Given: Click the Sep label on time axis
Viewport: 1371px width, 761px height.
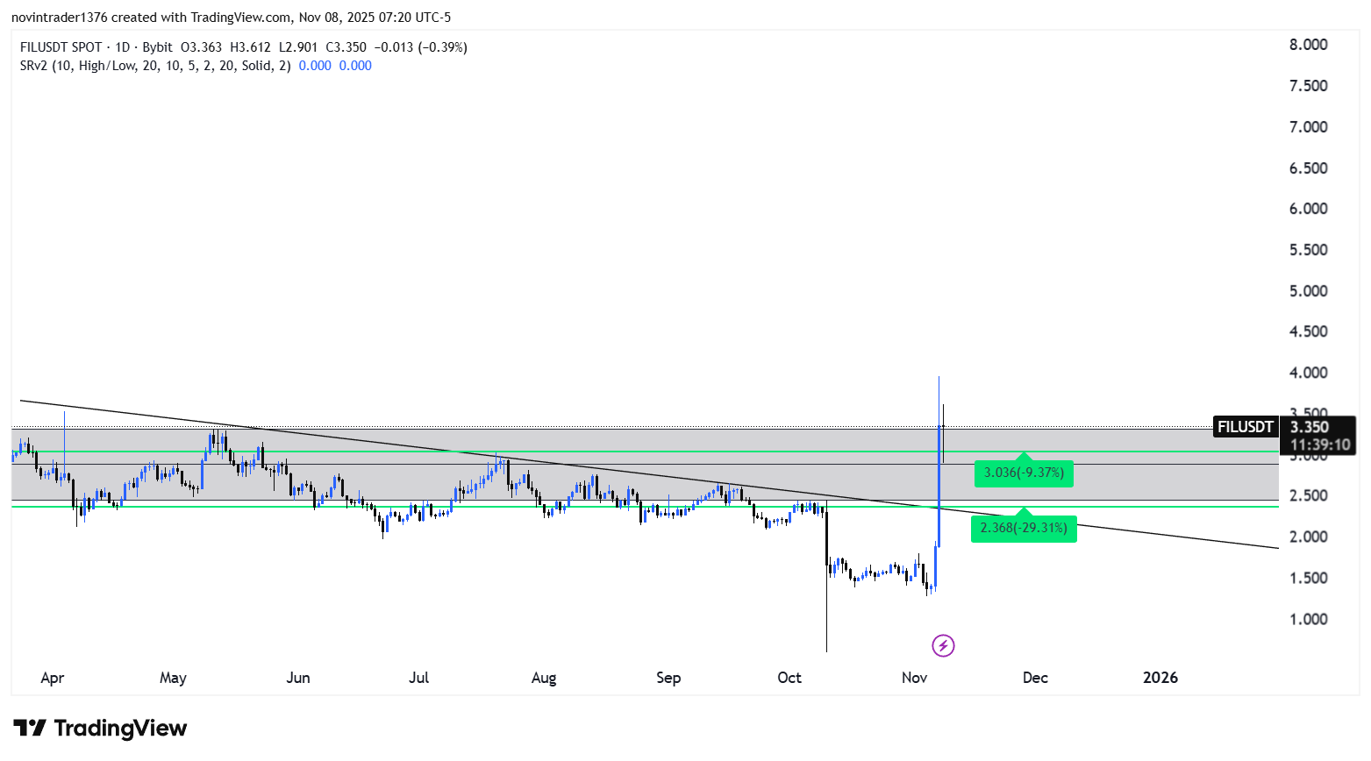Looking at the screenshot, I should [668, 678].
